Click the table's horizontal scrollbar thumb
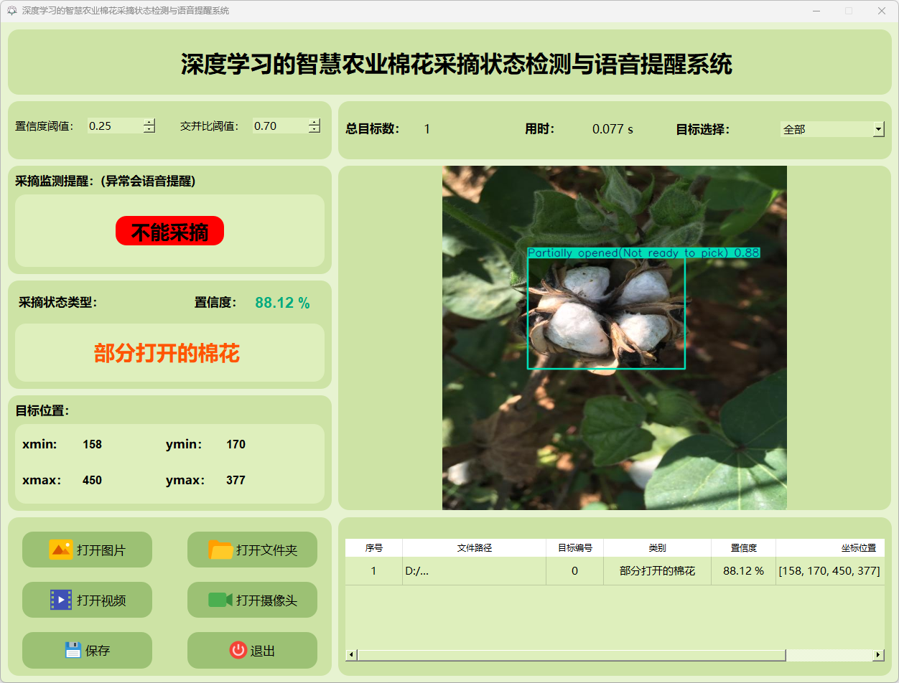The height and width of the screenshot is (683, 899). pos(572,655)
